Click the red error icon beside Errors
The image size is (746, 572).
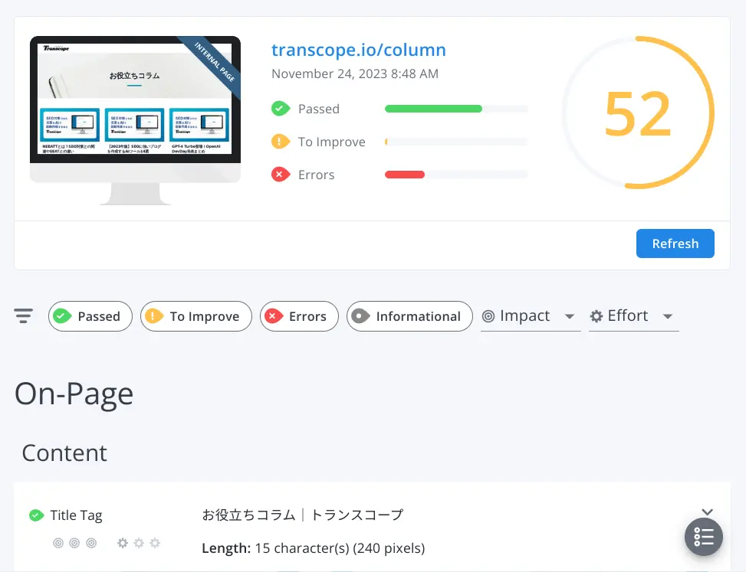(x=281, y=175)
